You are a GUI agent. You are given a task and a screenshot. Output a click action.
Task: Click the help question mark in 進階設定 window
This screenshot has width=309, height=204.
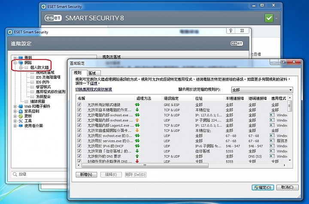tap(231, 31)
